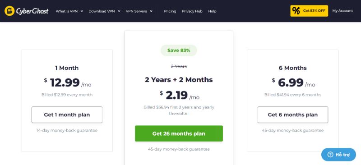Click Get 6 months plan button
The width and height of the screenshot is (361, 165).
pos(292,115)
